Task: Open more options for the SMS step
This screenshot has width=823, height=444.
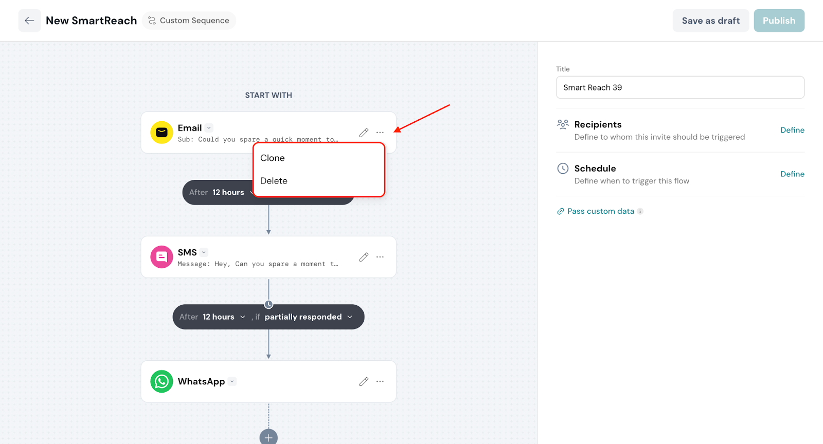Action: [x=380, y=257]
